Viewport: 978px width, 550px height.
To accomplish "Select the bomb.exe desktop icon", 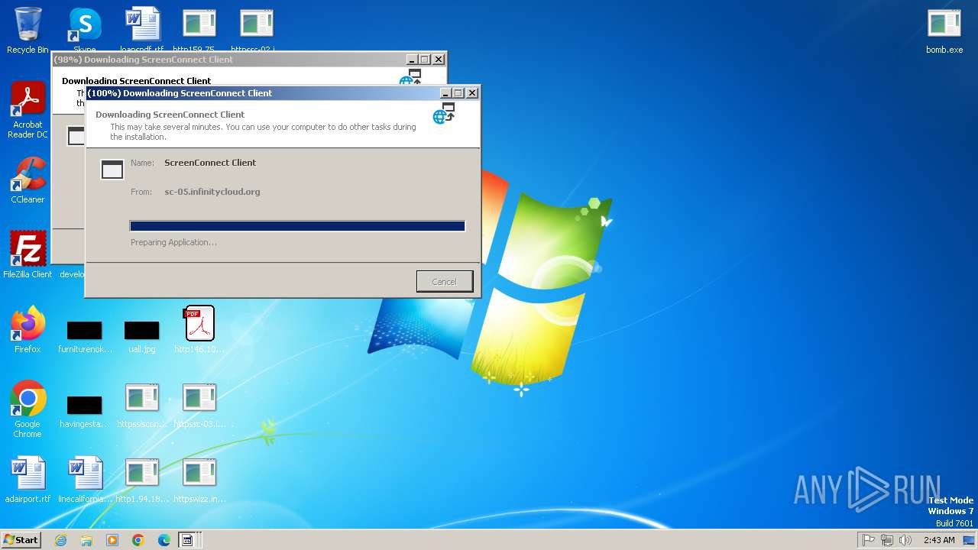I will pyautogui.click(x=944, y=31).
